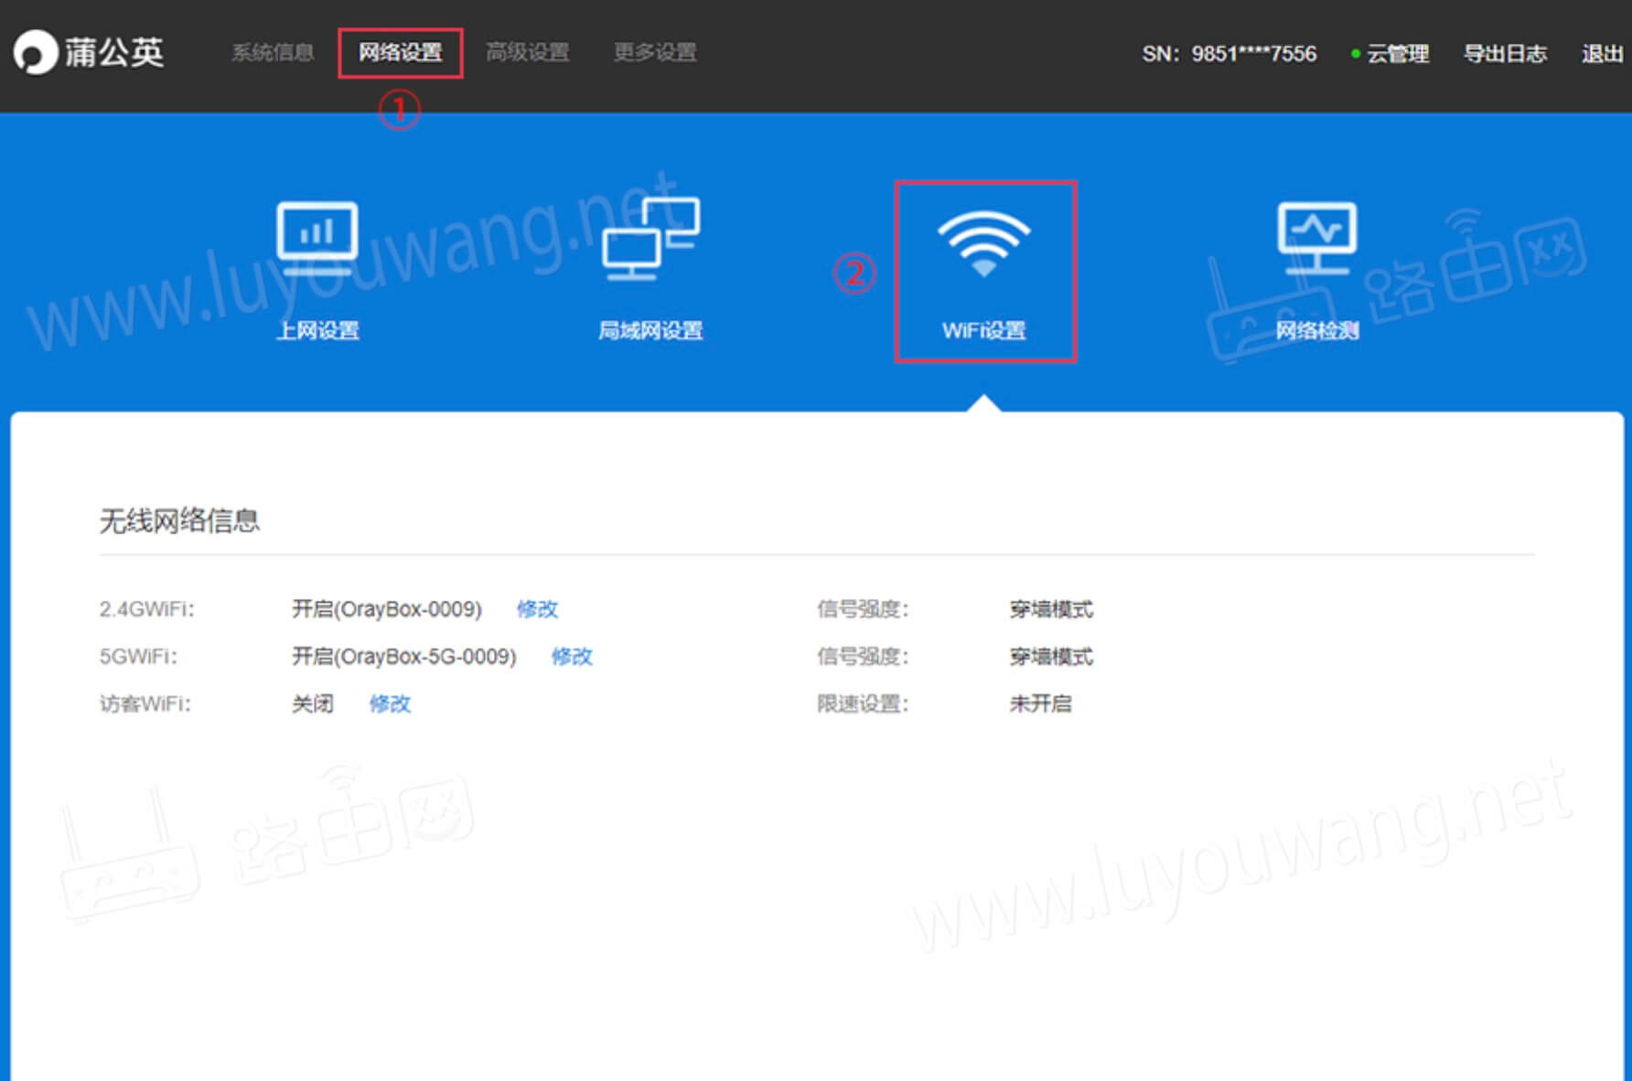
Task: Click 修改 next to 访客WiFi
Action: coord(392,703)
